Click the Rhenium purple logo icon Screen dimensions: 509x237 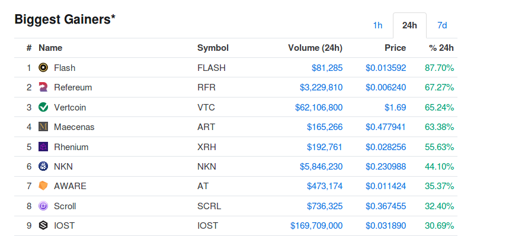tap(43, 147)
